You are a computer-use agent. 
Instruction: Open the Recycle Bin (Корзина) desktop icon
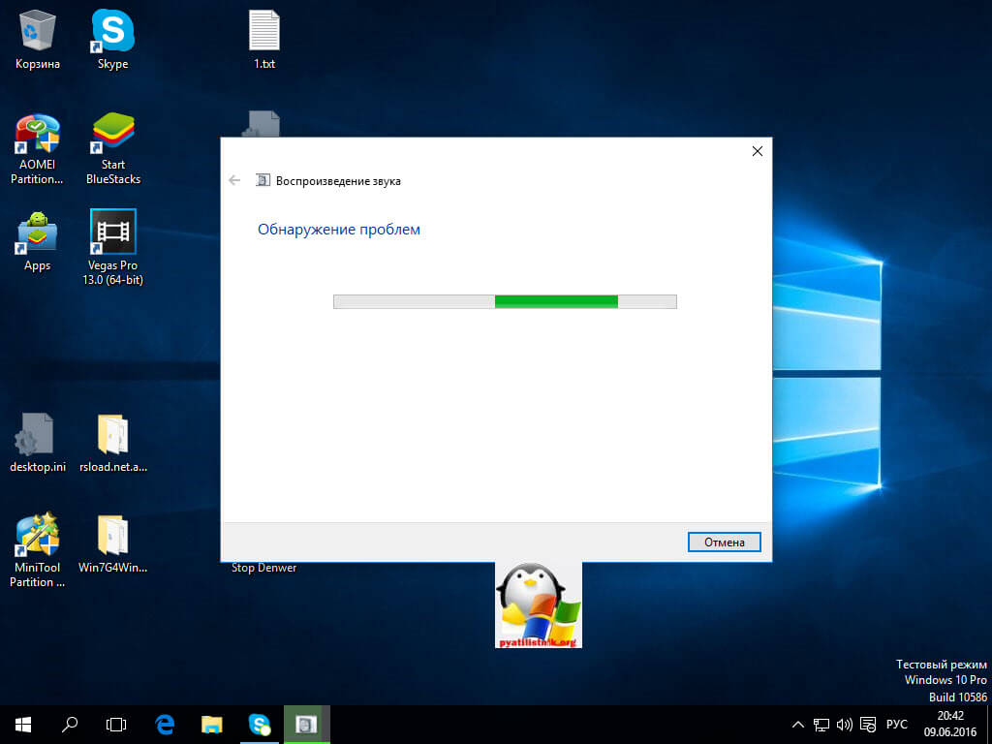click(37, 33)
